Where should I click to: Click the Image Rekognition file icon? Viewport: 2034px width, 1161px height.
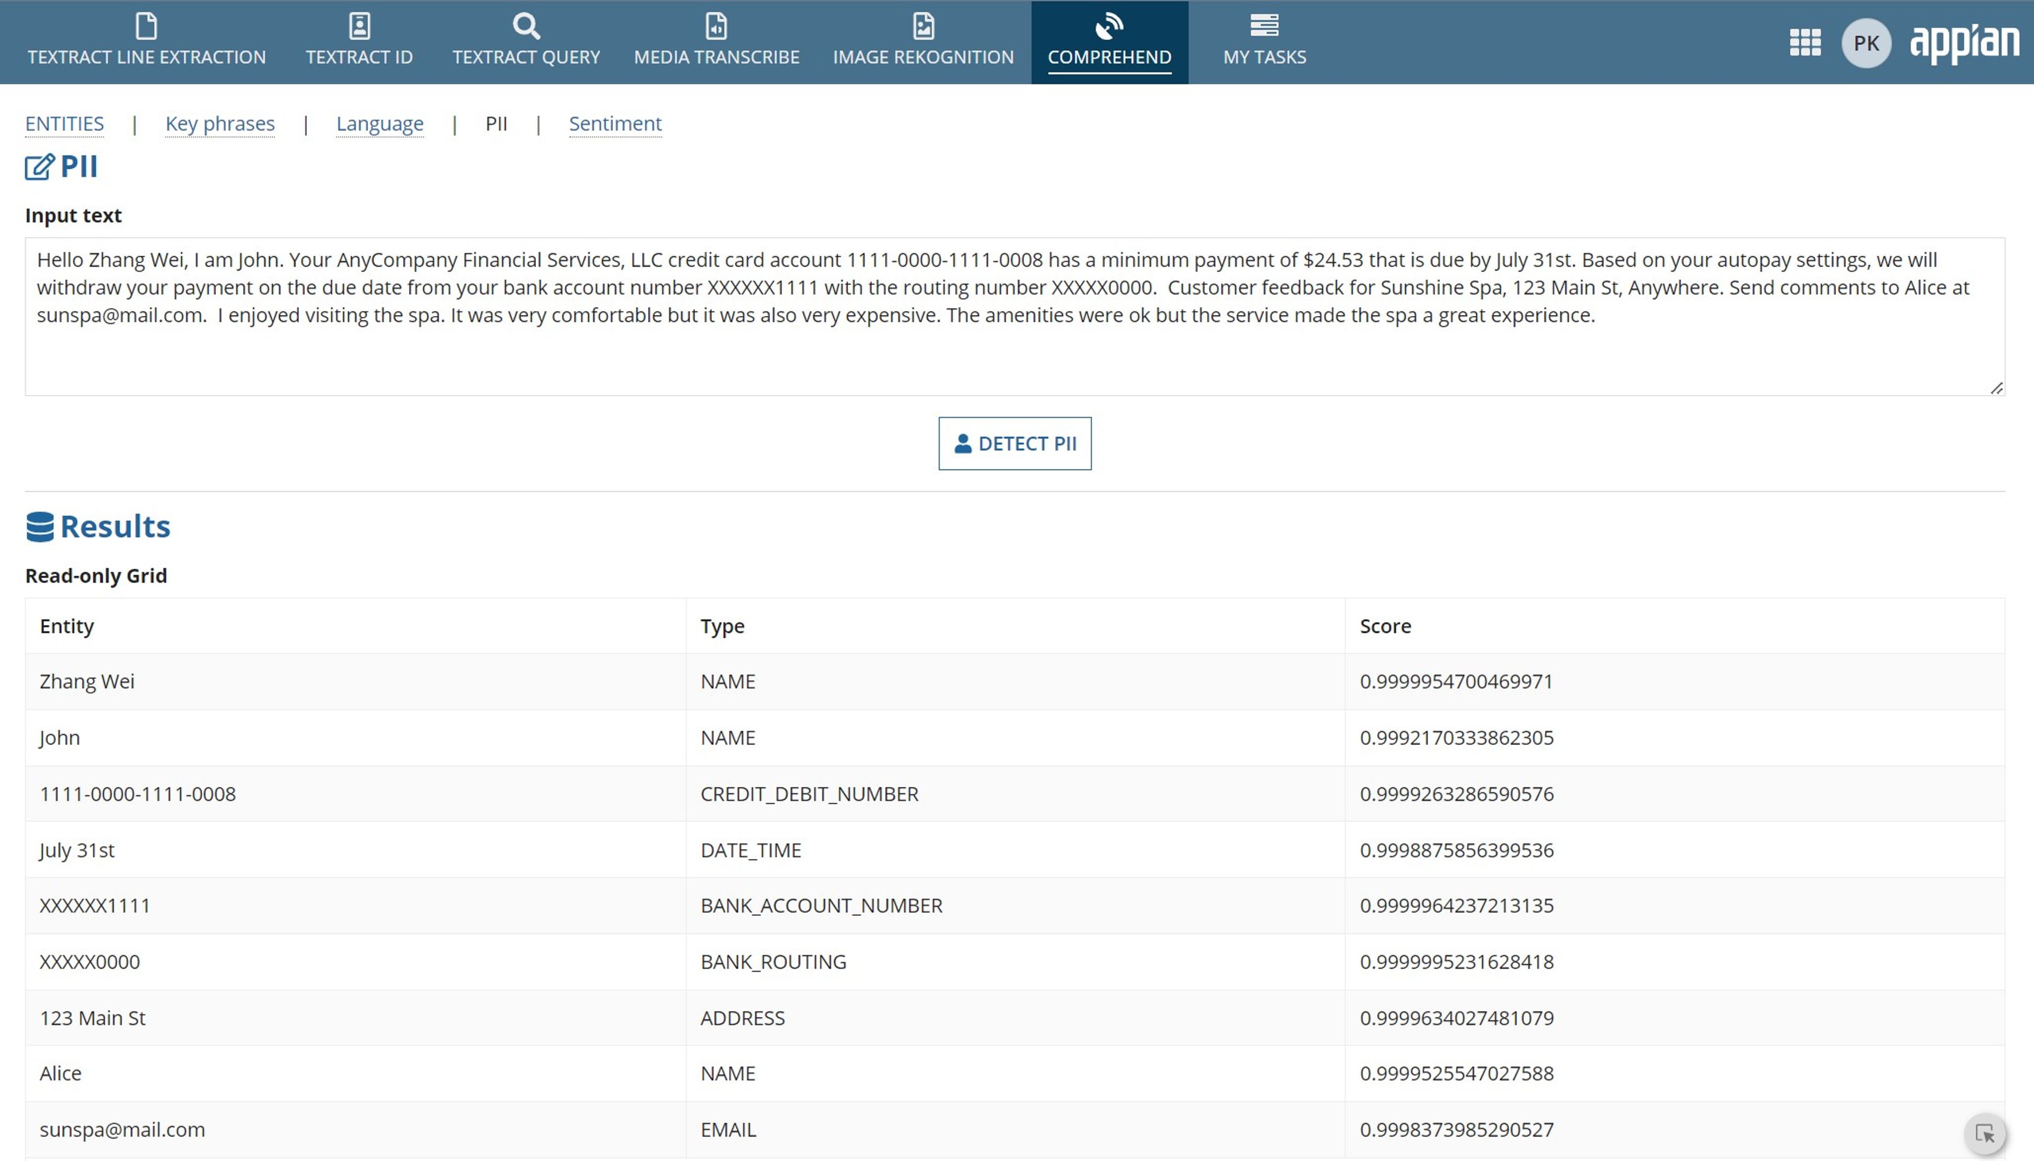[x=923, y=25]
